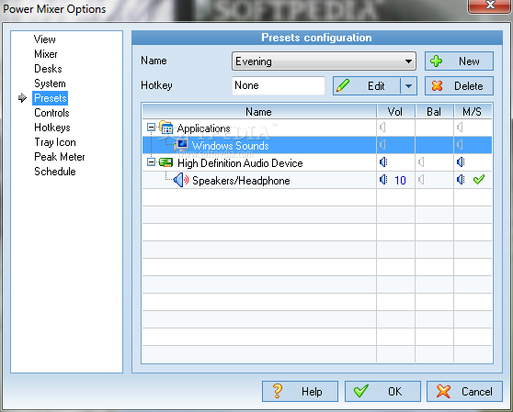The image size is (513, 412).
Task: Close the Power Mixer Options window
Action: click(x=490, y=6)
